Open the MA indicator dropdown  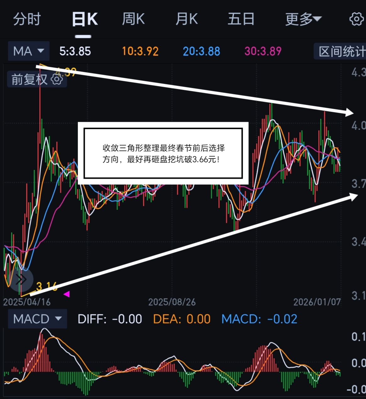pos(29,51)
